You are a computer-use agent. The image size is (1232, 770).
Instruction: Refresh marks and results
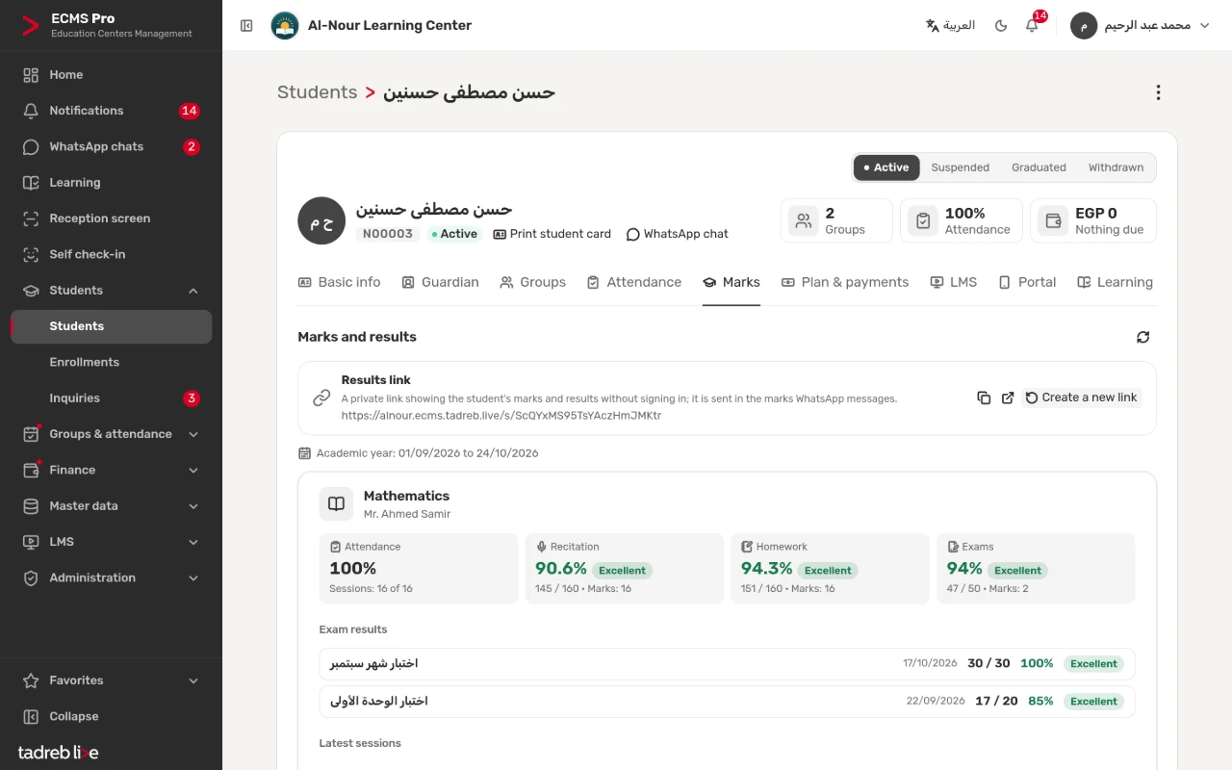click(x=1142, y=337)
